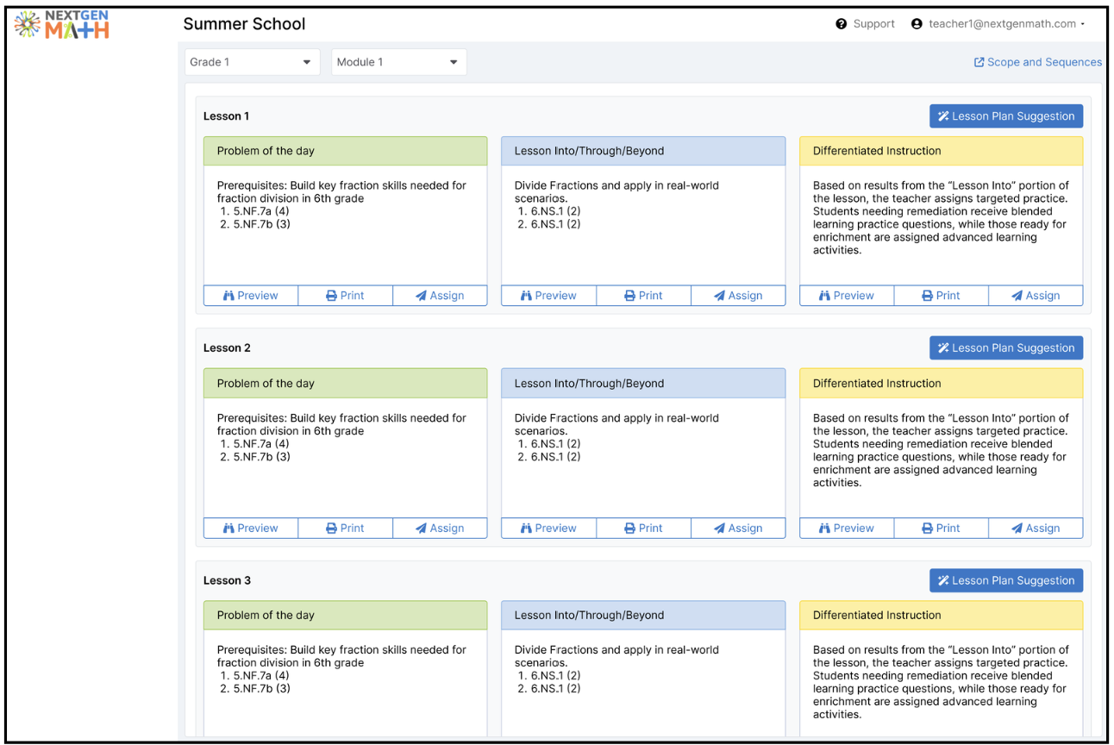Click Lesson 3 Lesson Into/Through/Beyond header
Image resolution: width=1114 pixels, height=745 pixels.
pyautogui.click(x=643, y=616)
